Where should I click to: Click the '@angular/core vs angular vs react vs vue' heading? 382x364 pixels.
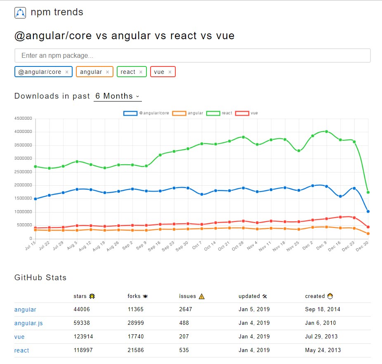tap(125, 36)
